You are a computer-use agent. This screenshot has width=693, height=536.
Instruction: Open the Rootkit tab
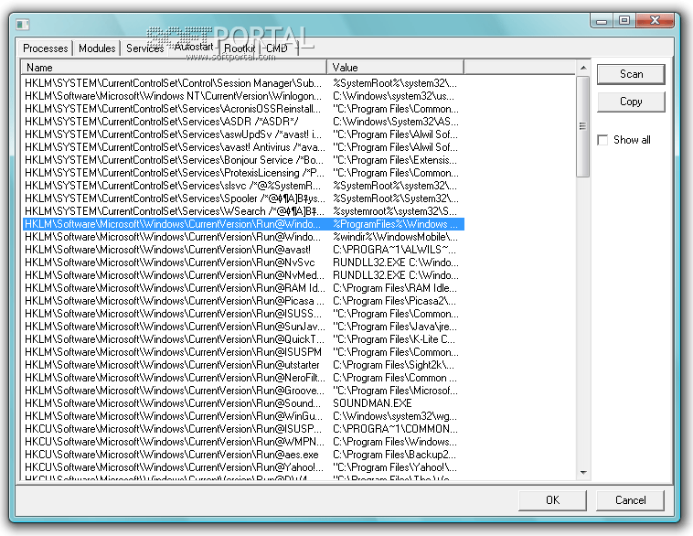coord(240,48)
